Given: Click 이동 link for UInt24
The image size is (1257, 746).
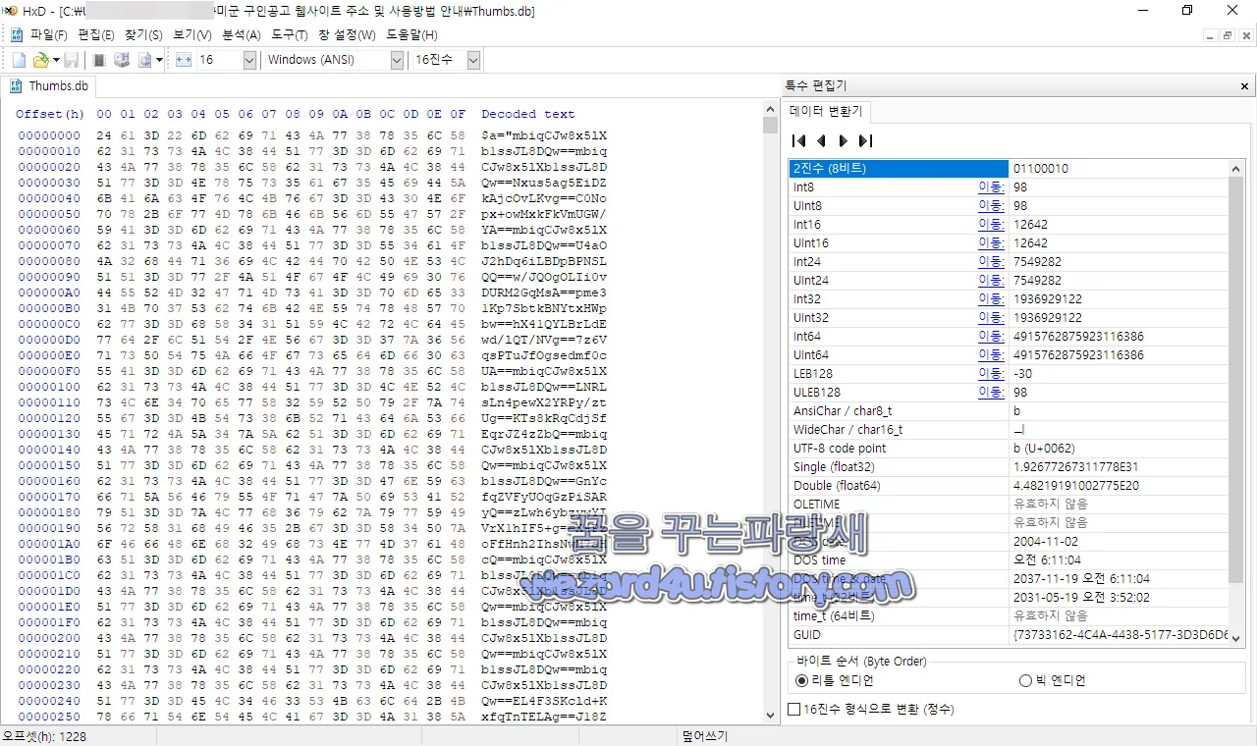Looking at the screenshot, I should (990, 281).
